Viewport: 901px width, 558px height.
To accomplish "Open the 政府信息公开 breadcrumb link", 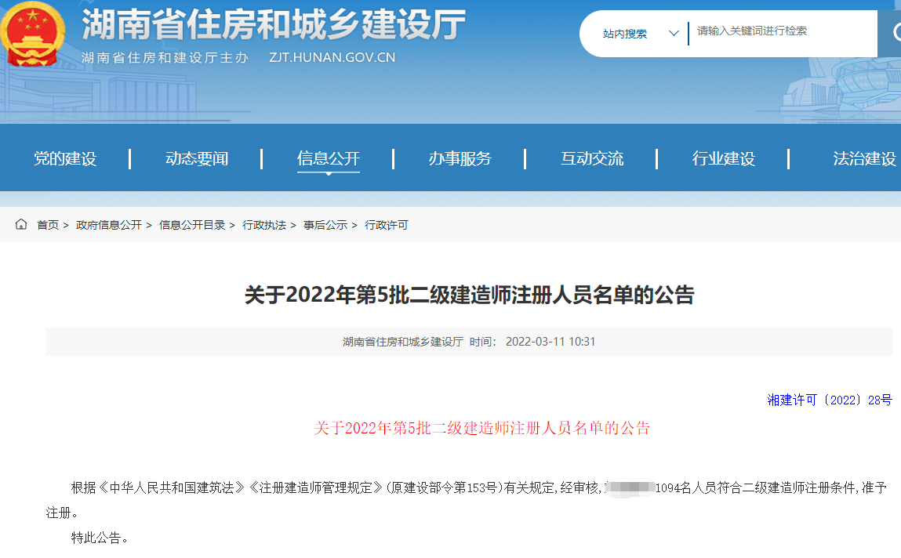I will [x=109, y=224].
